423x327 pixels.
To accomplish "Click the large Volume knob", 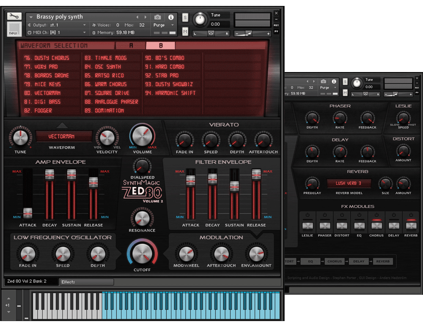I will pyautogui.click(x=143, y=136).
